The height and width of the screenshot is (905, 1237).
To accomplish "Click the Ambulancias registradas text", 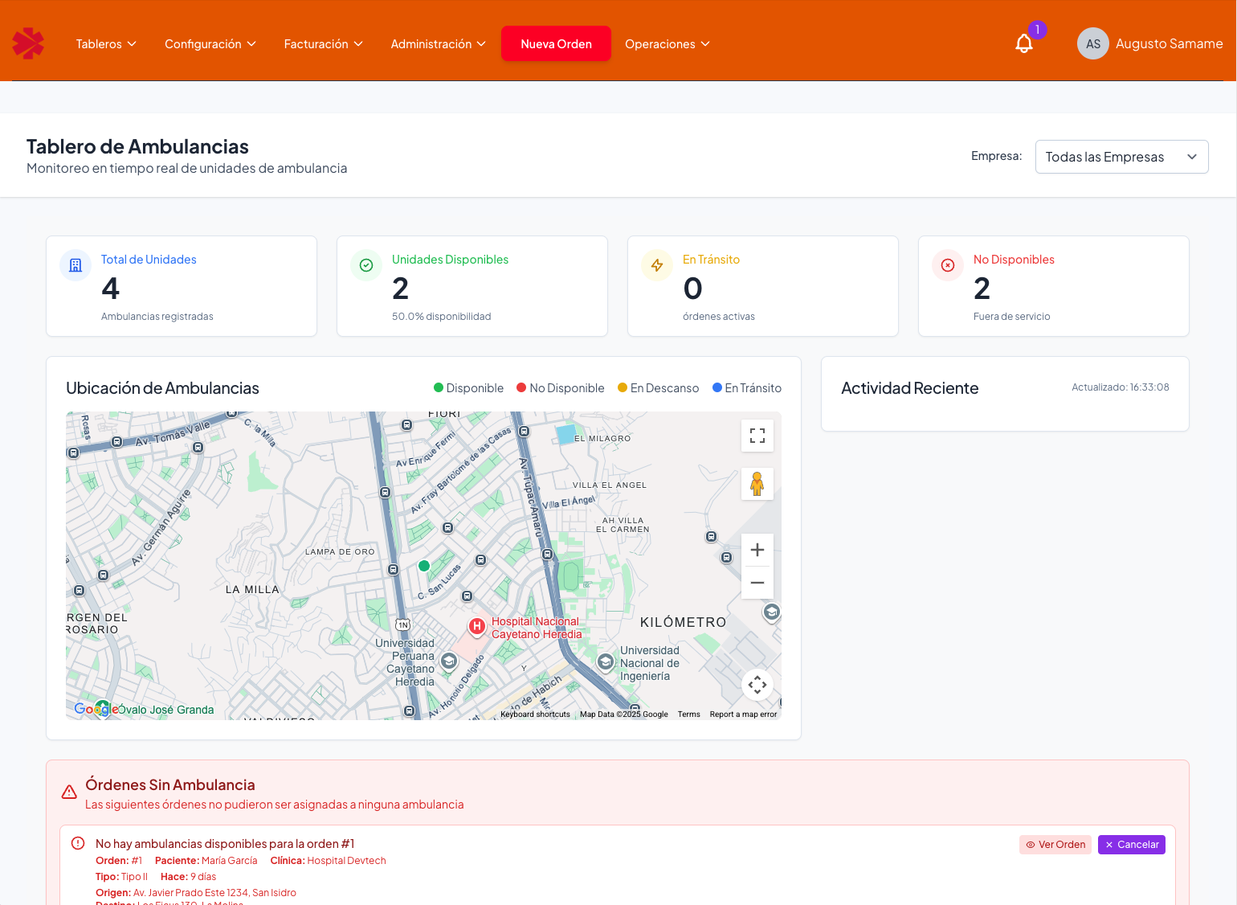I will [x=157, y=317].
